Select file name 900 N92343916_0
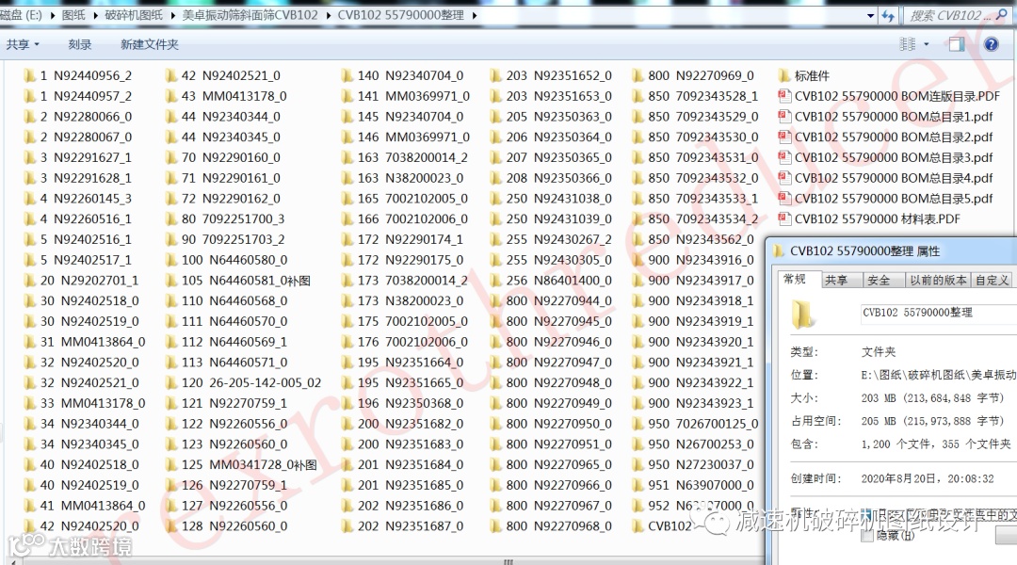The width and height of the screenshot is (1017, 565). [x=701, y=260]
